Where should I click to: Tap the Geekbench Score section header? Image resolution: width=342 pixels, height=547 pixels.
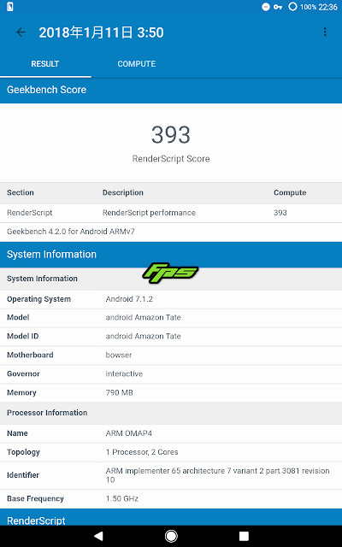pos(171,90)
